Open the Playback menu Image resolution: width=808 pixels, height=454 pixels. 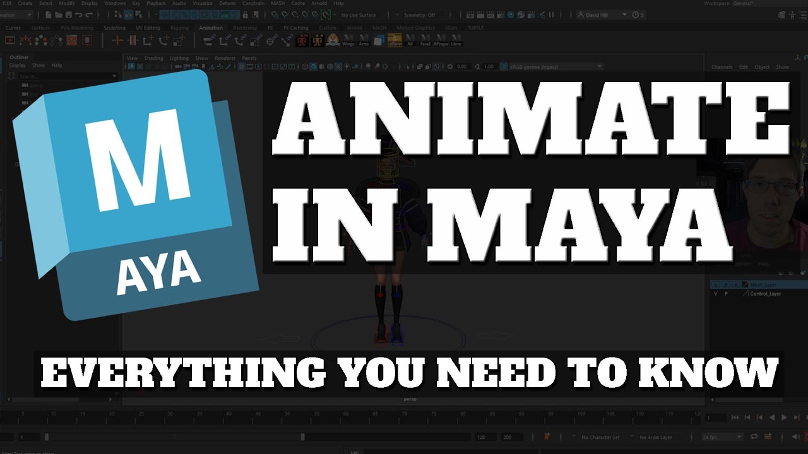point(156,3)
